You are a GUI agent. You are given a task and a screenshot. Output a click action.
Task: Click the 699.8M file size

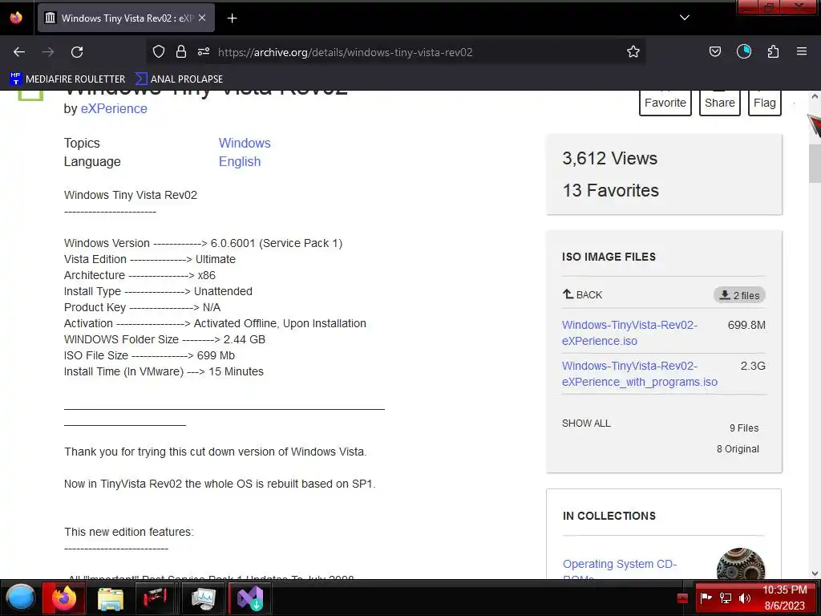(x=746, y=325)
